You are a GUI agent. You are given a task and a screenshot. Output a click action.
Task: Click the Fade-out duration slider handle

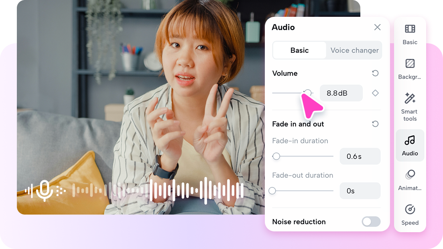point(272,191)
